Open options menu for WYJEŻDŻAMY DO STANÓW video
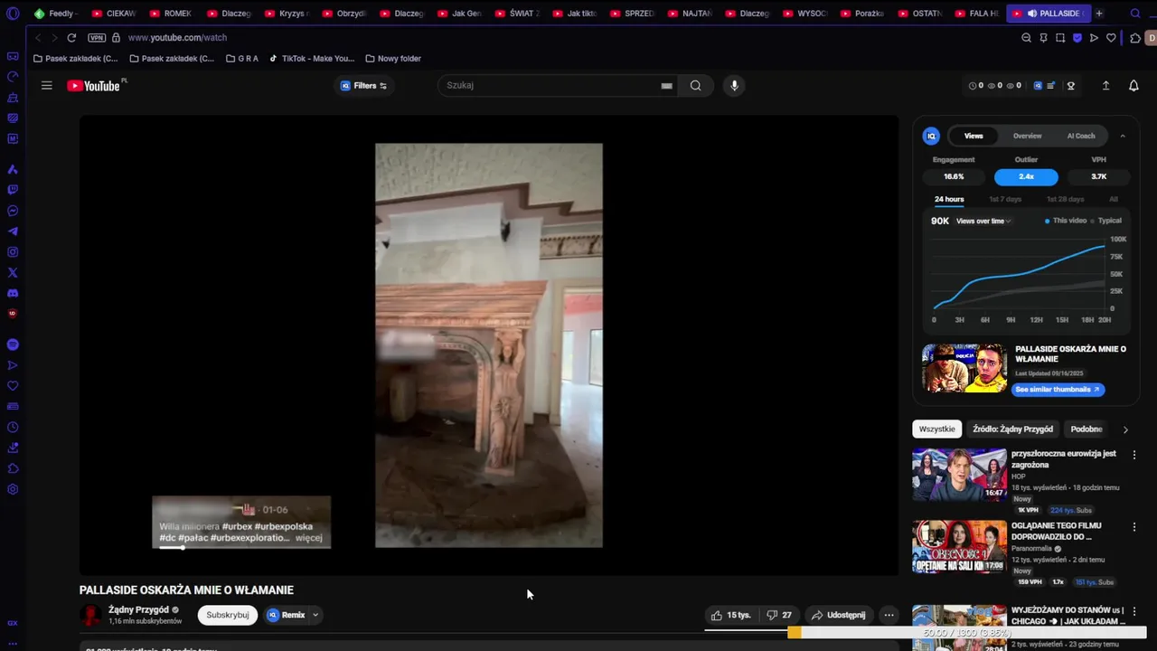The height and width of the screenshot is (651, 1157). coord(1134,611)
